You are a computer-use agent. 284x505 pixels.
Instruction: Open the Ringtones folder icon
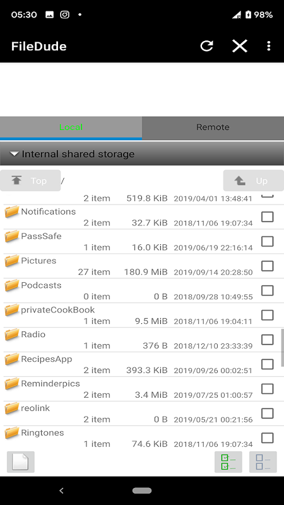(x=12, y=433)
